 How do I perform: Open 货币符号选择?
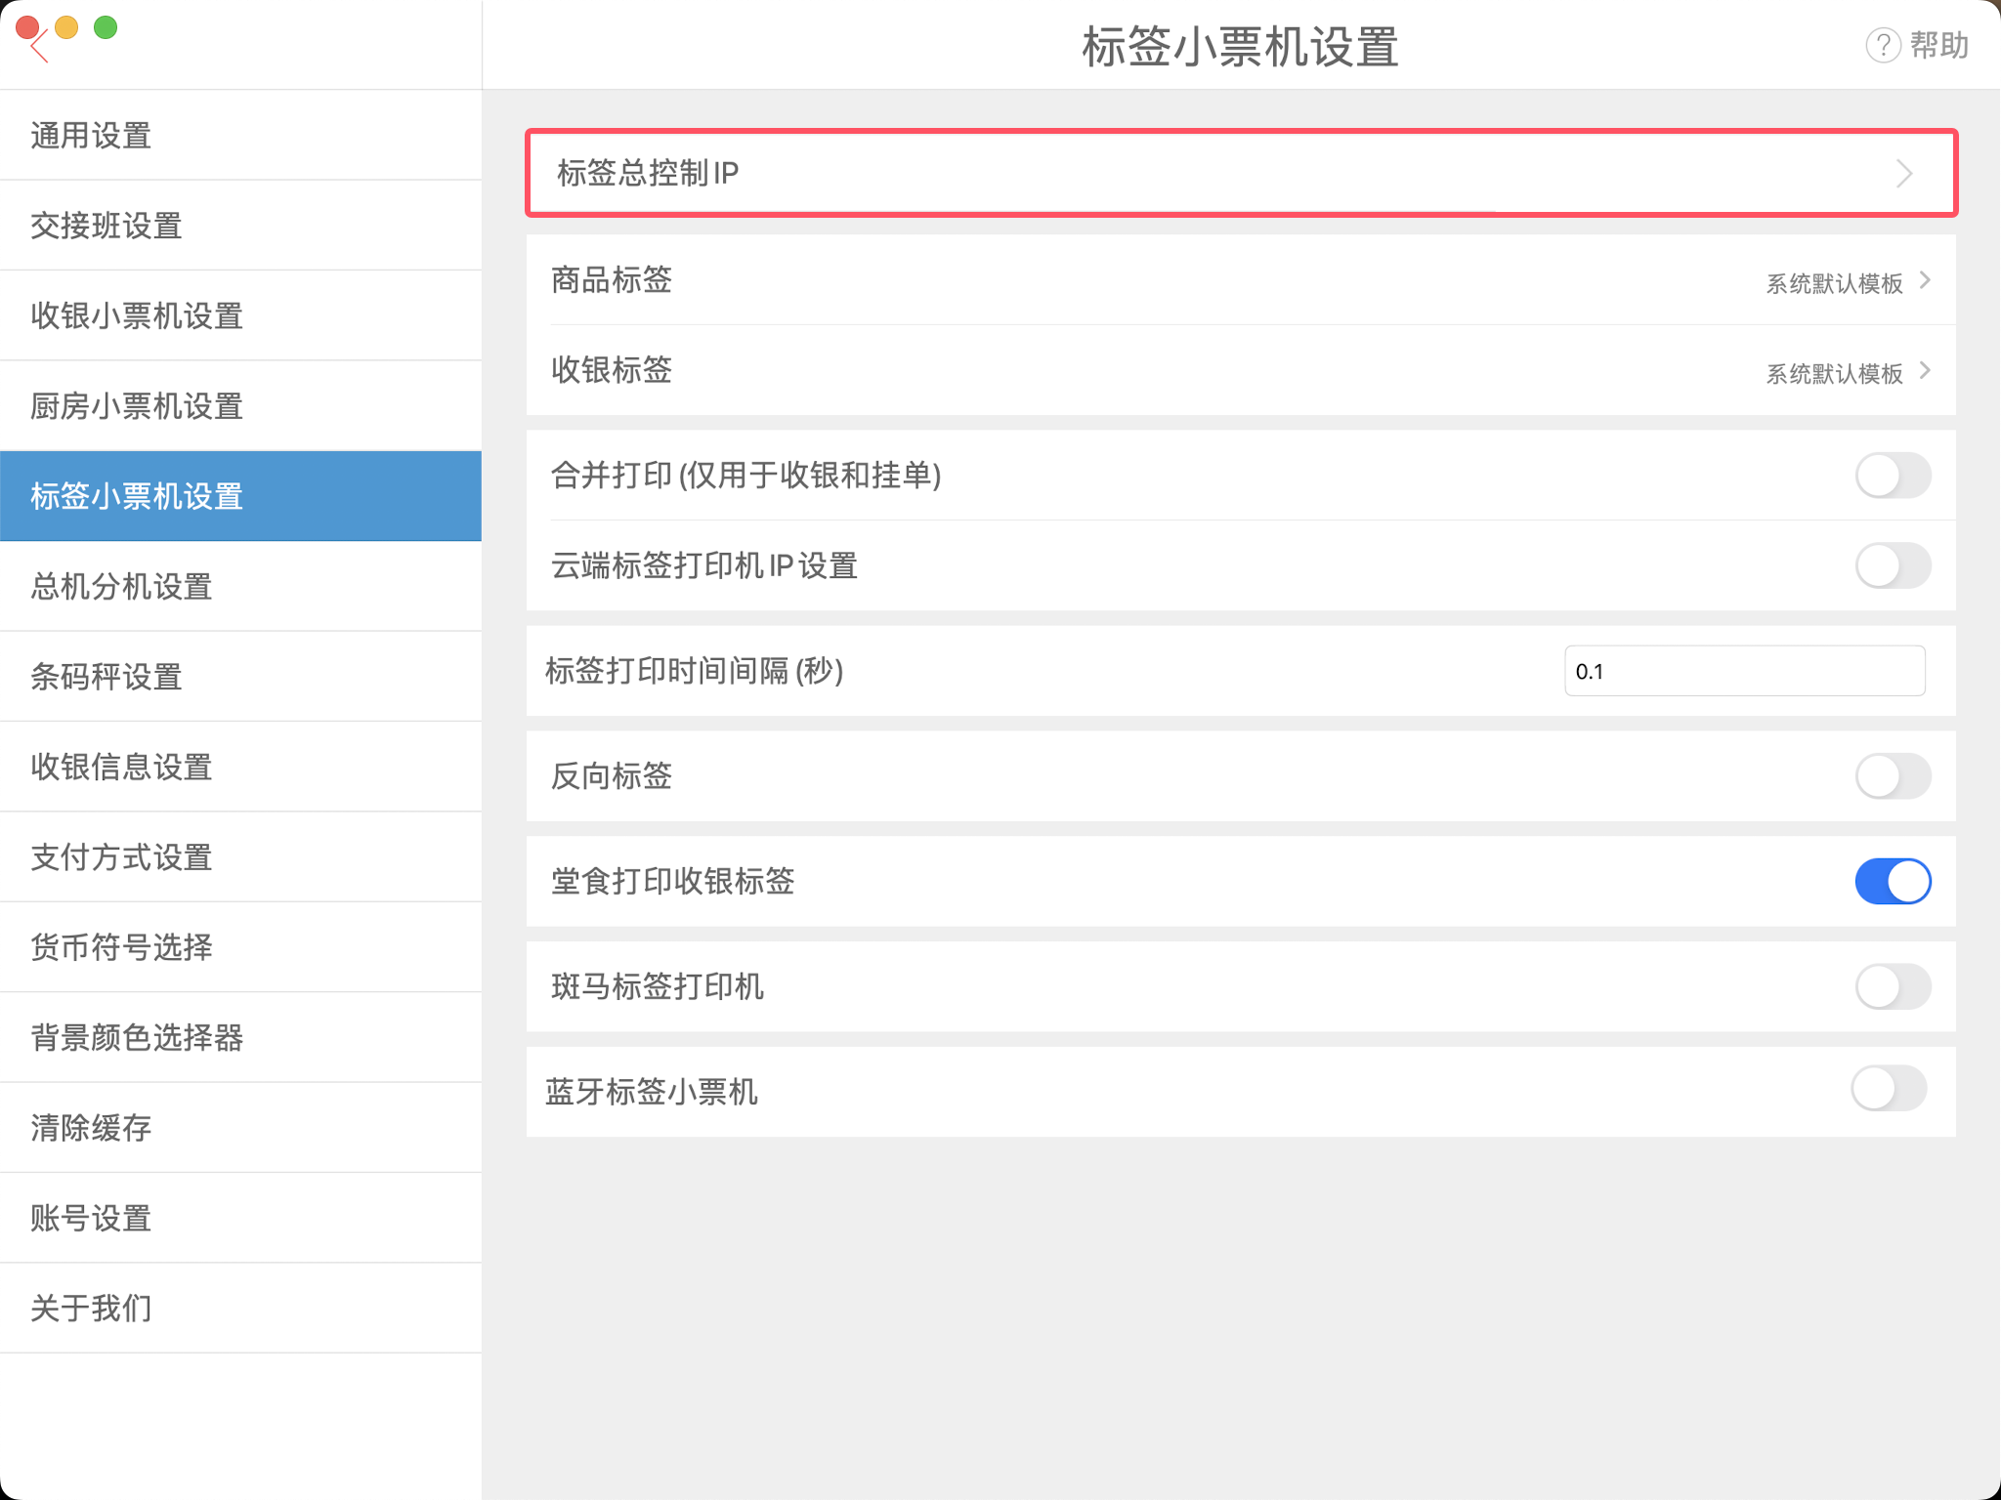point(240,946)
